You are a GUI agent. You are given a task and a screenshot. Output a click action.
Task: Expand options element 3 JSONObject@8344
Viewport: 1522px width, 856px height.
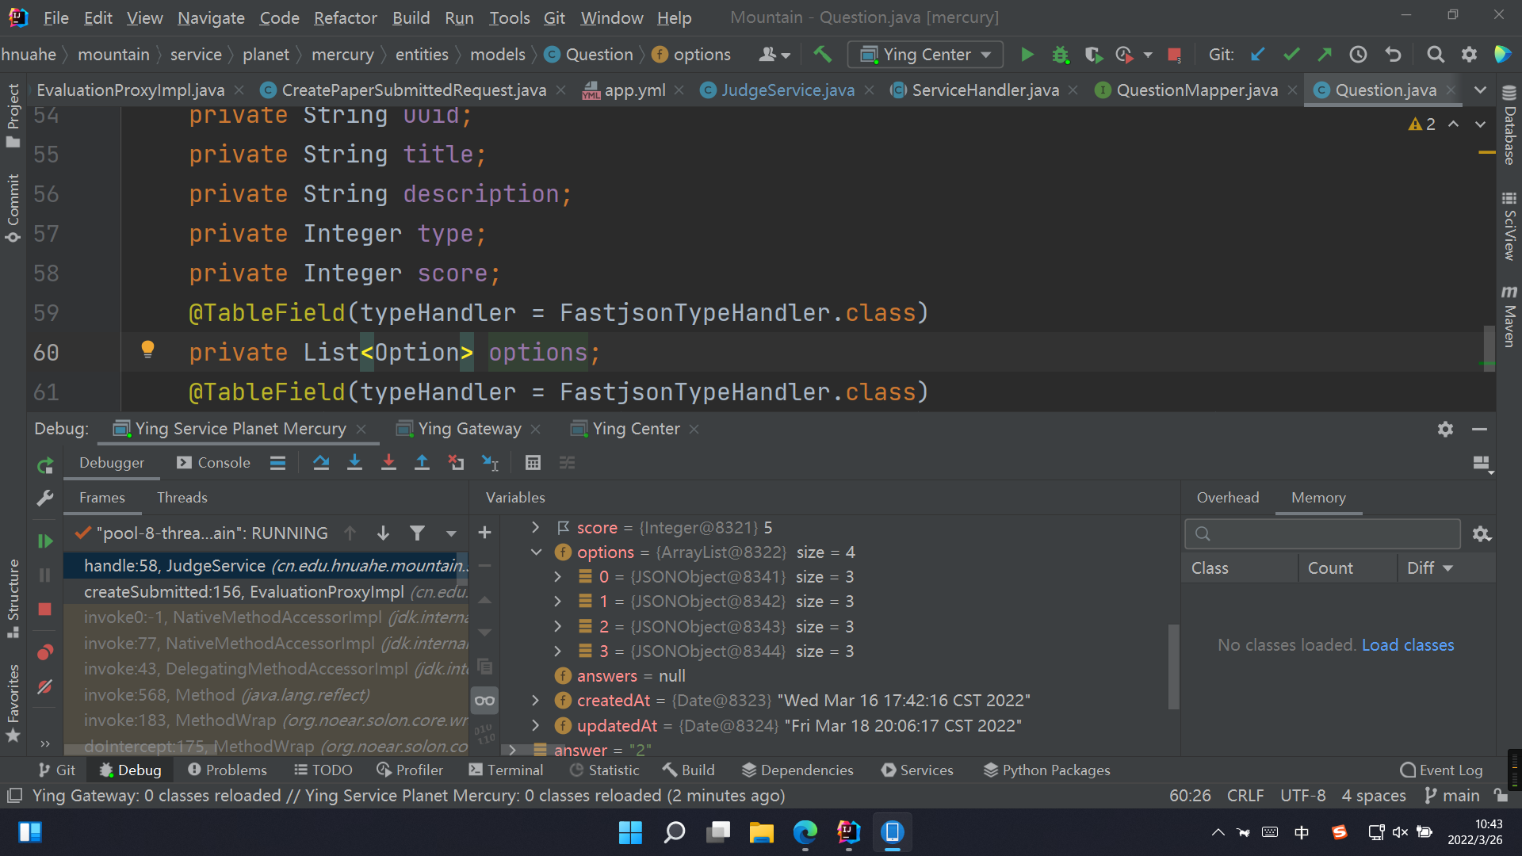pyautogui.click(x=557, y=652)
